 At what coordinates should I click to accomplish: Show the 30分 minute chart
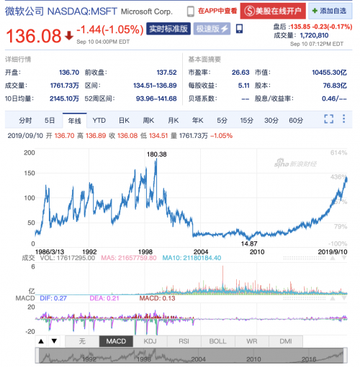point(271,121)
